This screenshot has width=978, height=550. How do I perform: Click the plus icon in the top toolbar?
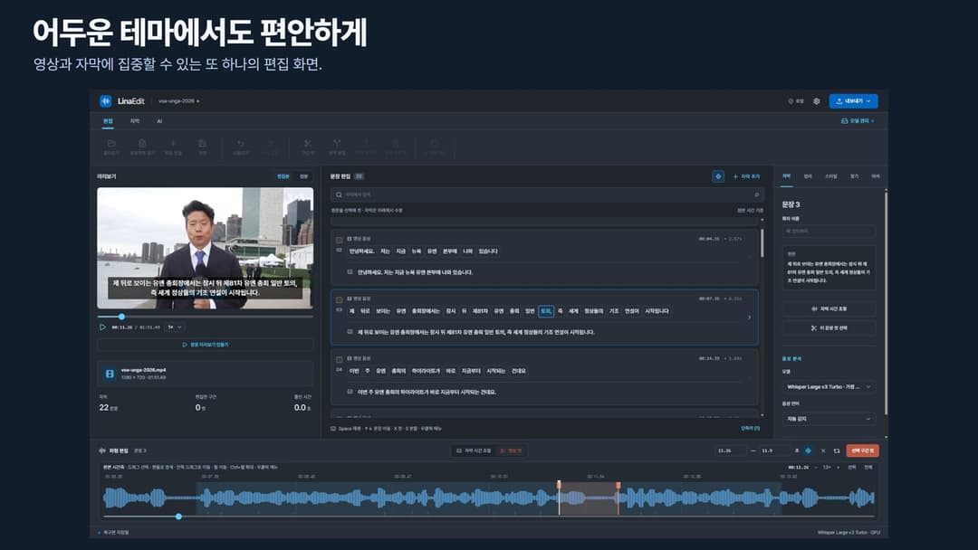(173, 144)
